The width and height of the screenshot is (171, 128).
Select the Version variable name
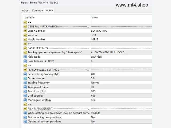(x=32, y=35)
